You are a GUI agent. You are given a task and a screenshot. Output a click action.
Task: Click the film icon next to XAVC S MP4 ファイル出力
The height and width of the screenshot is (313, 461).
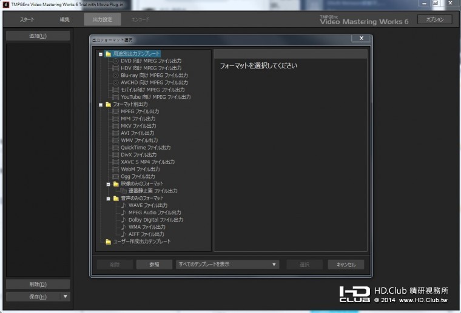tap(115, 162)
